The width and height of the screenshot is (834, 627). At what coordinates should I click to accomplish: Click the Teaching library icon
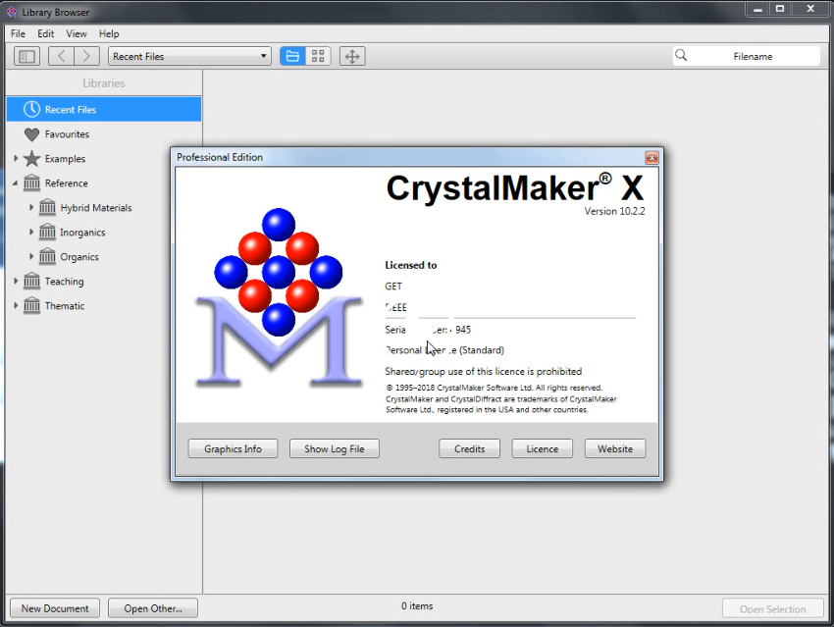pyautogui.click(x=32, y=281)
